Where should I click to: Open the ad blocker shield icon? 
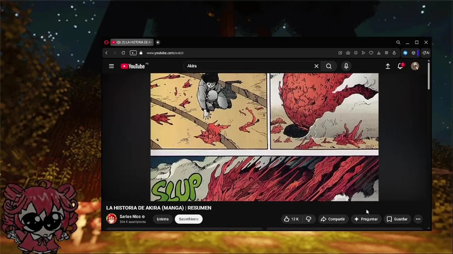[x=356, y=53]
